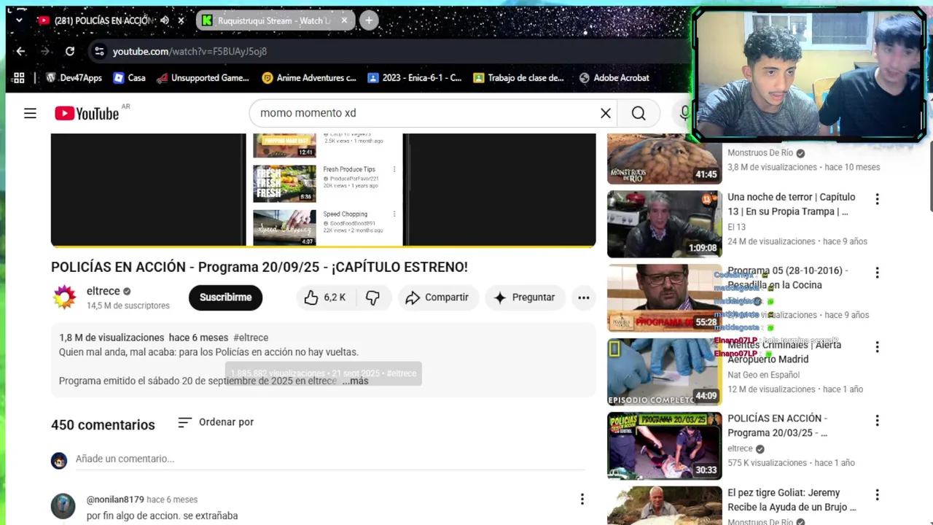Open El pez tigre Goliat video title

(x=792, y=500)
